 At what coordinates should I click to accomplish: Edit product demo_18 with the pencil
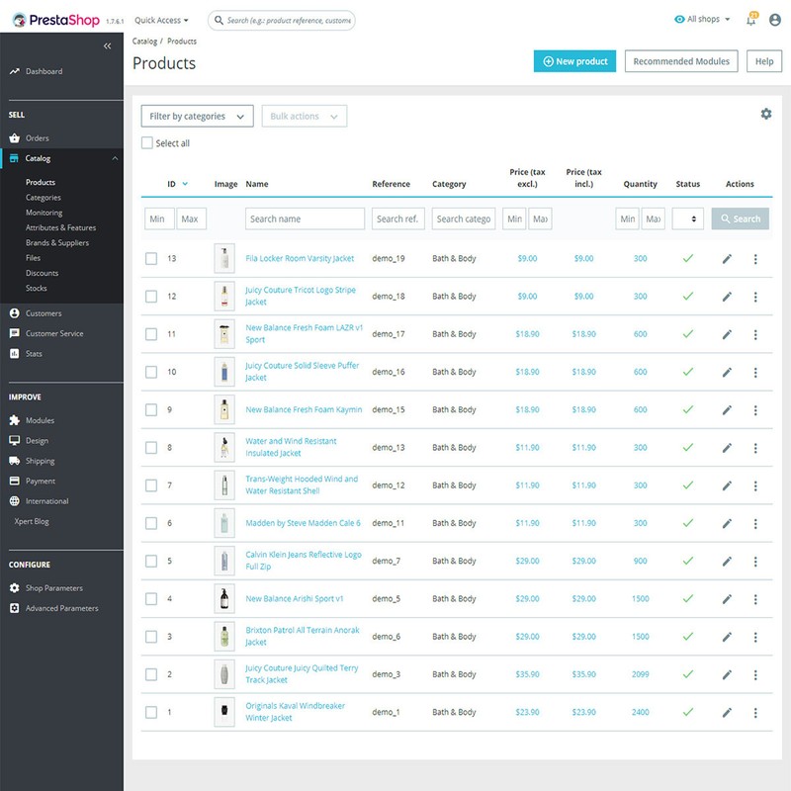click(x=727, y=297)
